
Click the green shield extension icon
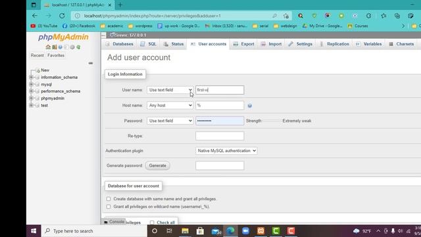314,16
